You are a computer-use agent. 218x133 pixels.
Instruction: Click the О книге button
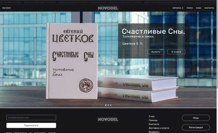(176, 52)
